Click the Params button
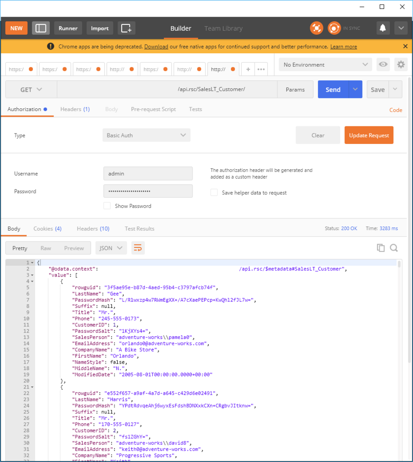The width and height of the screenshot is (413, 462). [x=295, y=89]
